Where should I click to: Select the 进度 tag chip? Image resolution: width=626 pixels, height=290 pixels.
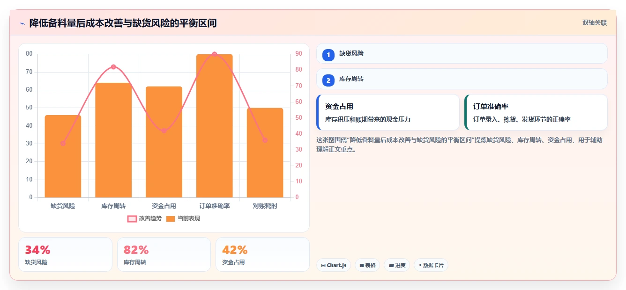coord(397,265)
